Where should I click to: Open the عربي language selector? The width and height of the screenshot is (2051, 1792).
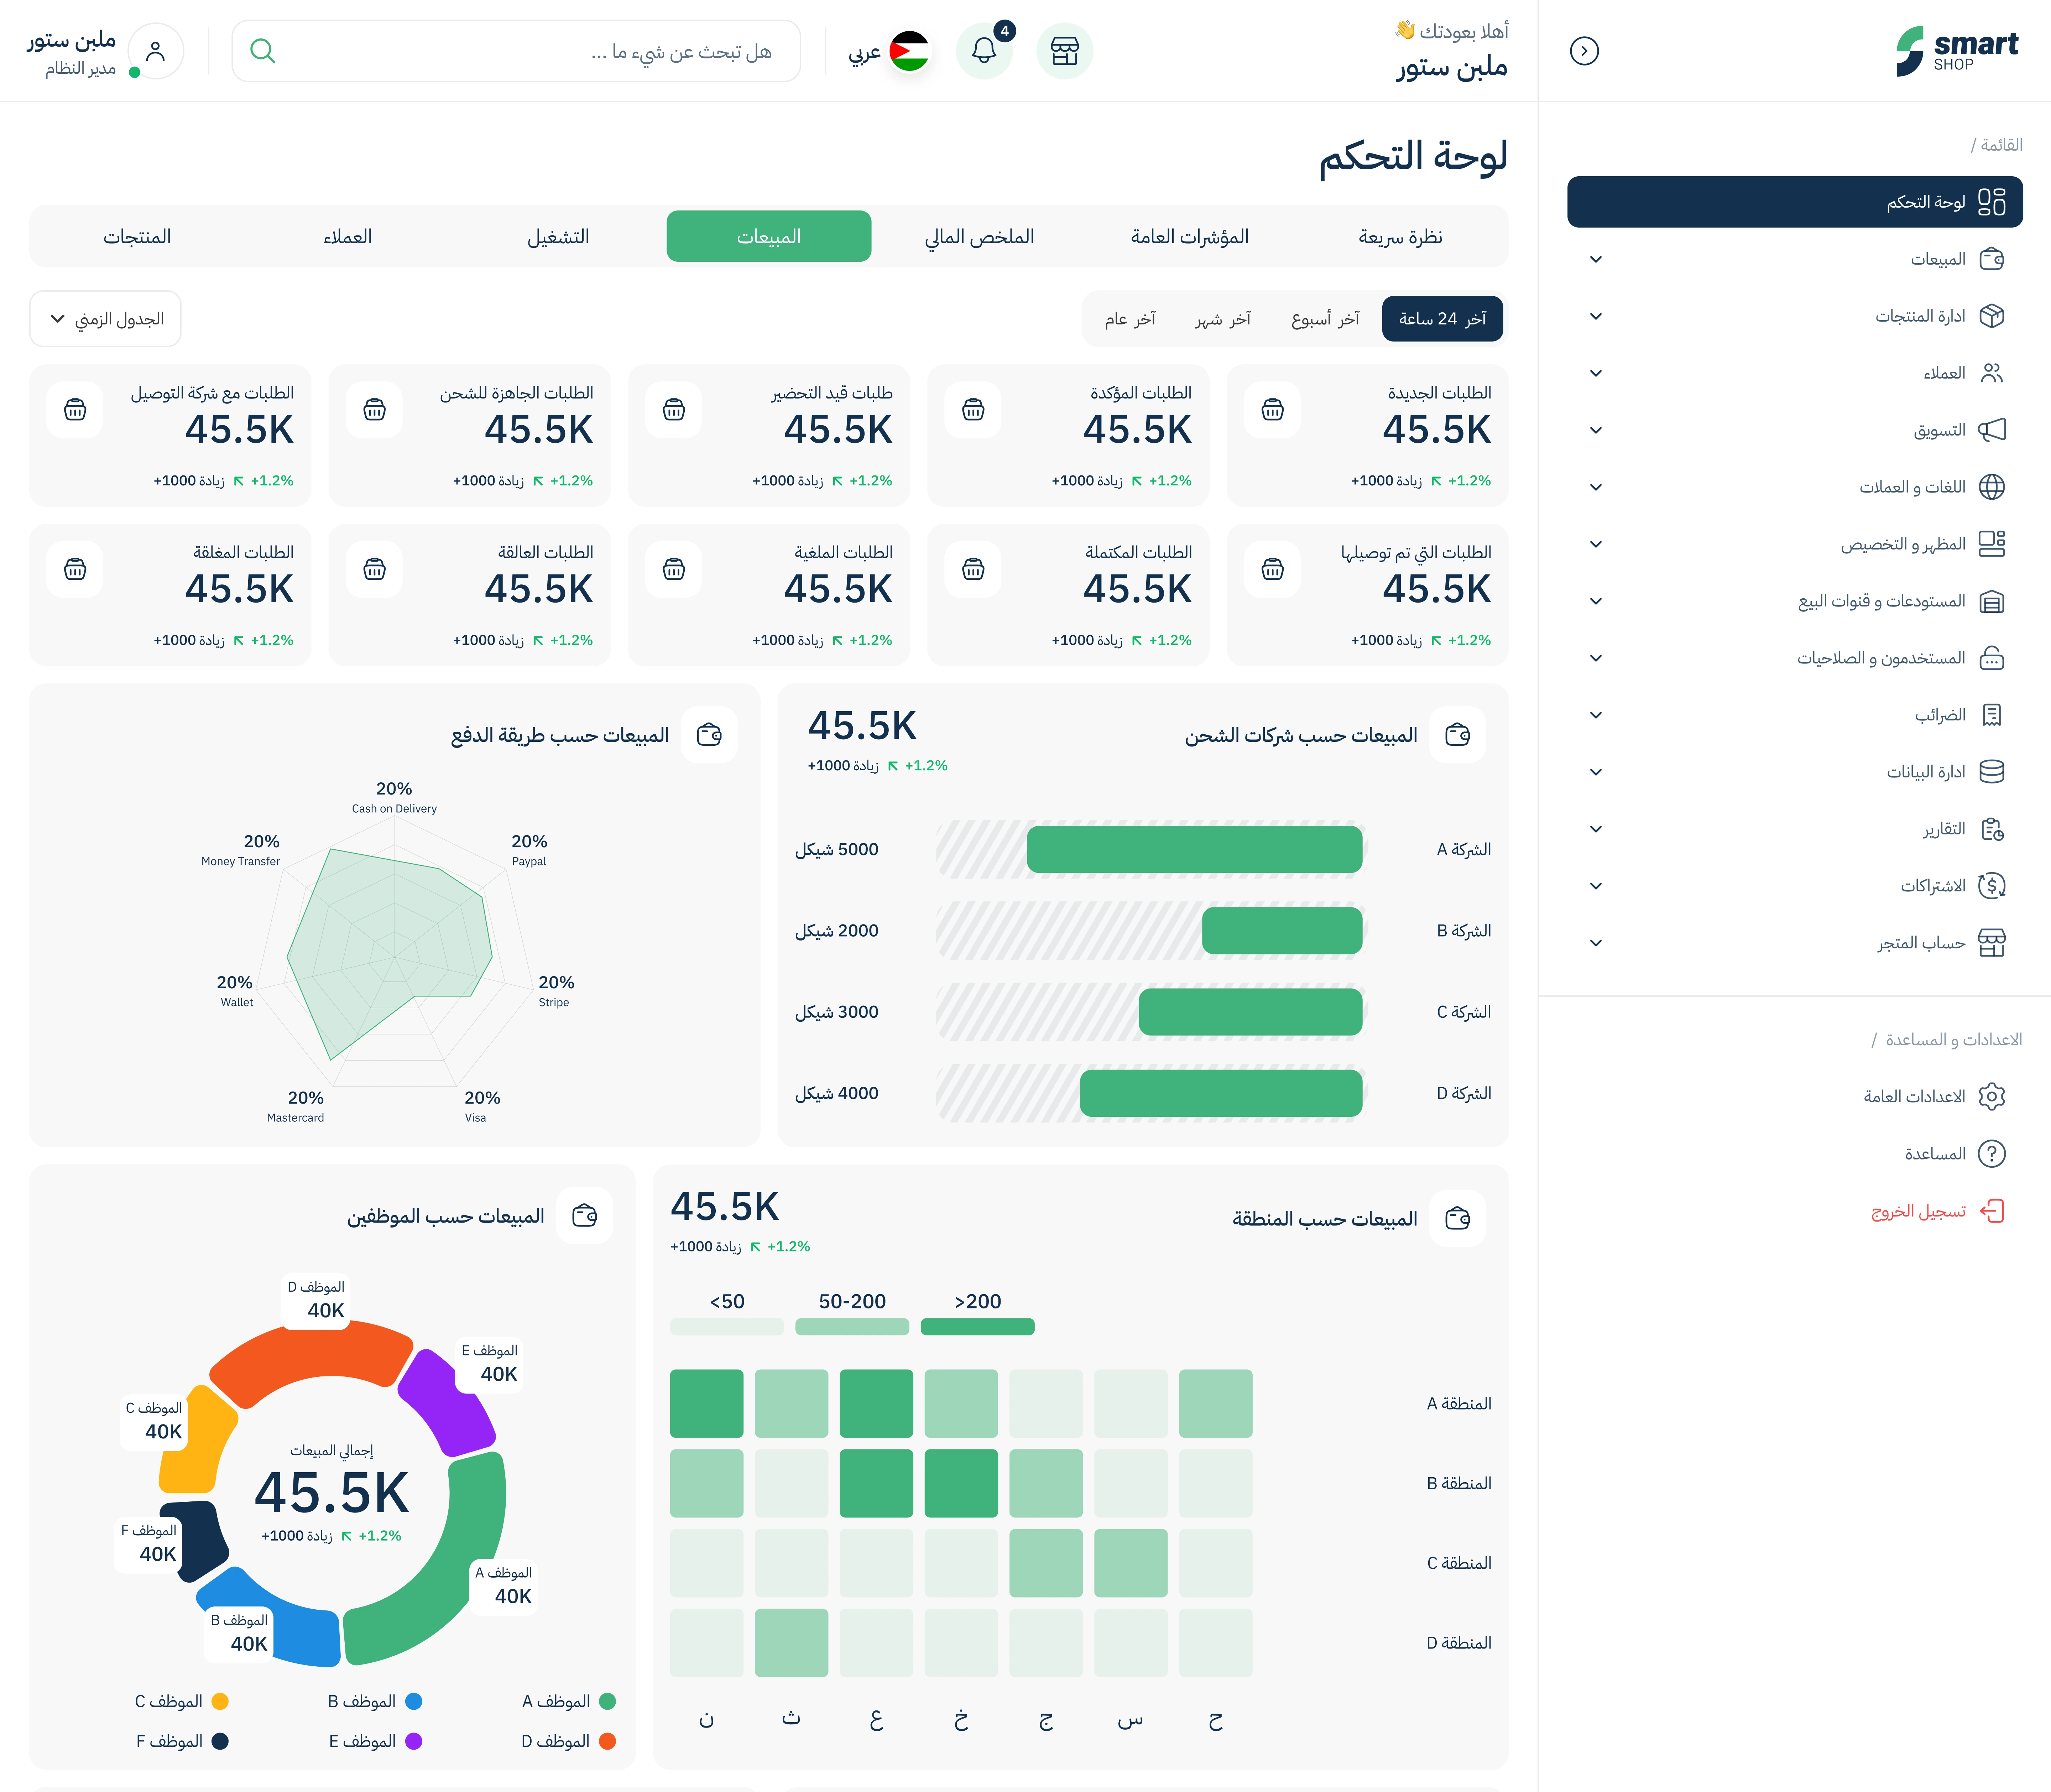[x=889, y=51]
